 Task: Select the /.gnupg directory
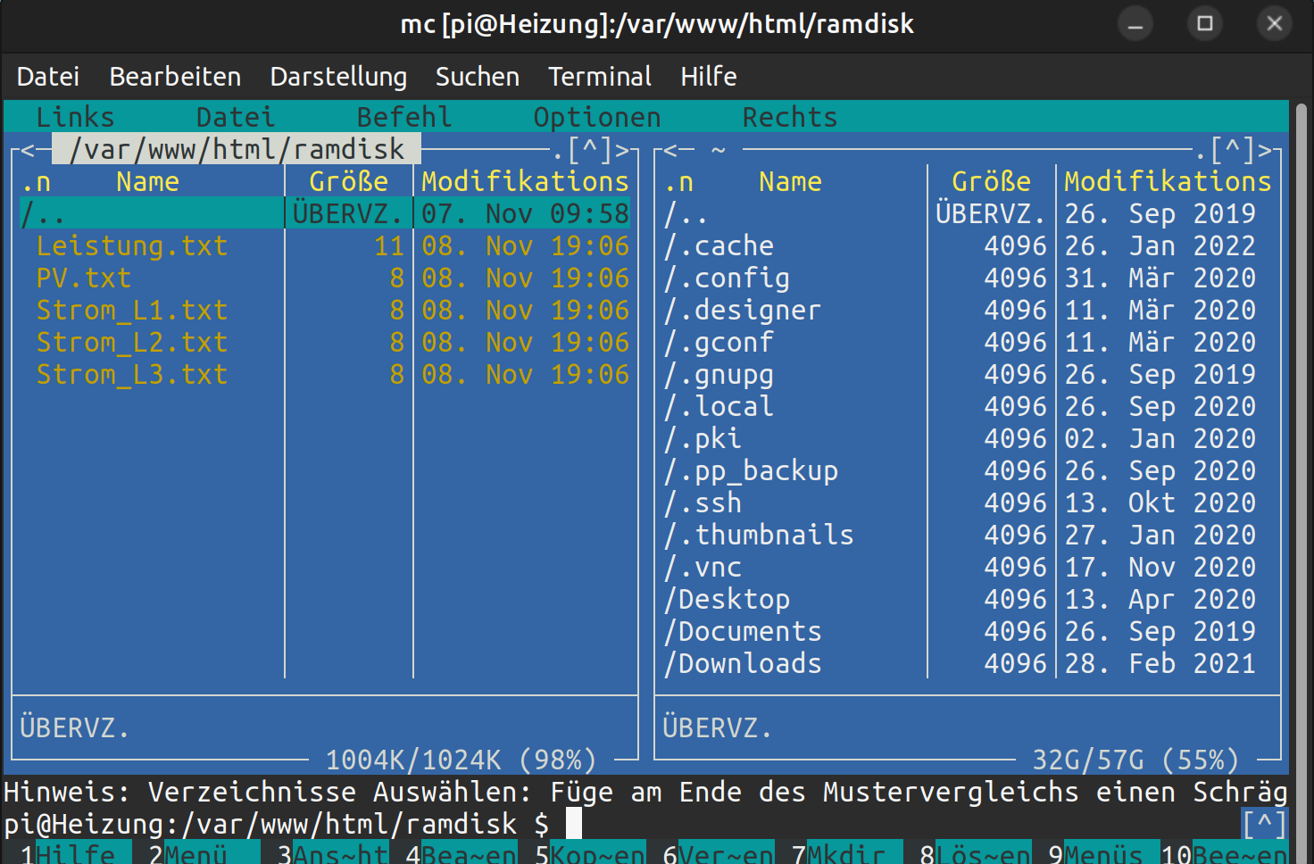click(x=968, y=374)
